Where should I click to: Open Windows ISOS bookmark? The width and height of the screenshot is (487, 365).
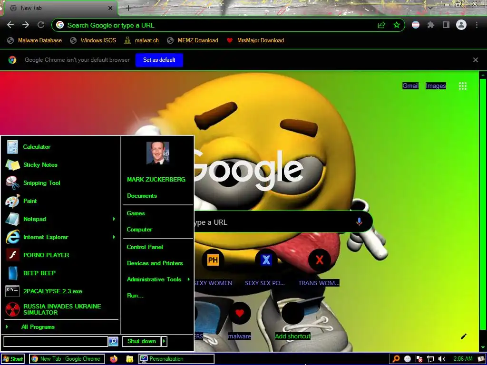click(93, 40)
